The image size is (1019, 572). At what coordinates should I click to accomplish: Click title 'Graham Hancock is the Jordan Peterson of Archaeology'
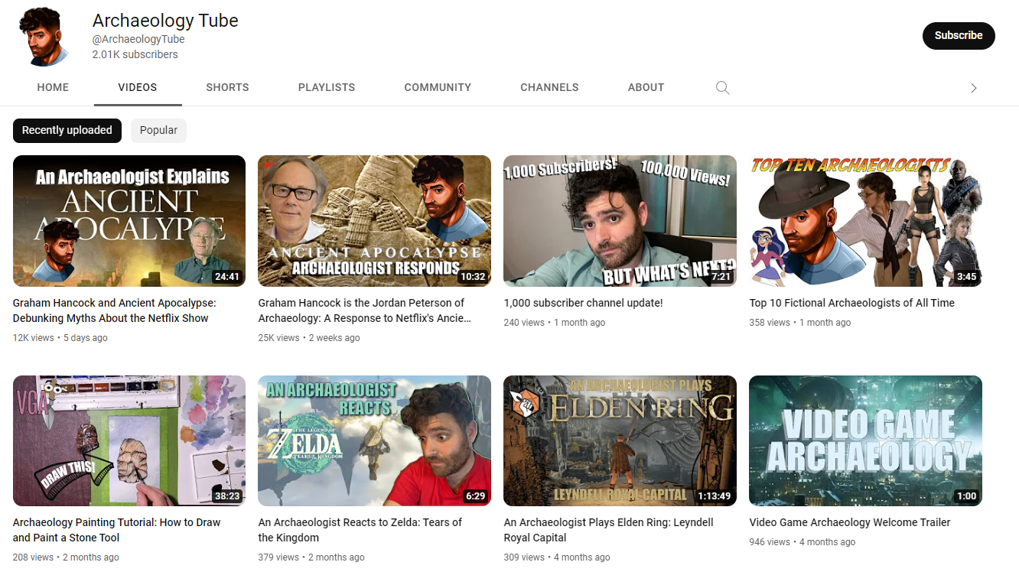(365, 310)
